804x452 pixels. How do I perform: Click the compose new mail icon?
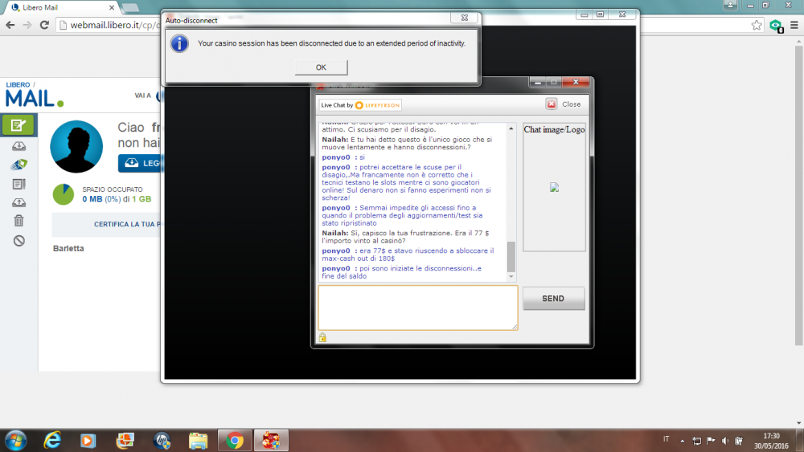click(x=18, y=125)
